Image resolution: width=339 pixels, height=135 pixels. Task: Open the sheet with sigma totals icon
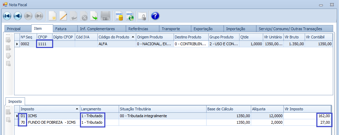pyautogui.click(x=130, y=16)
